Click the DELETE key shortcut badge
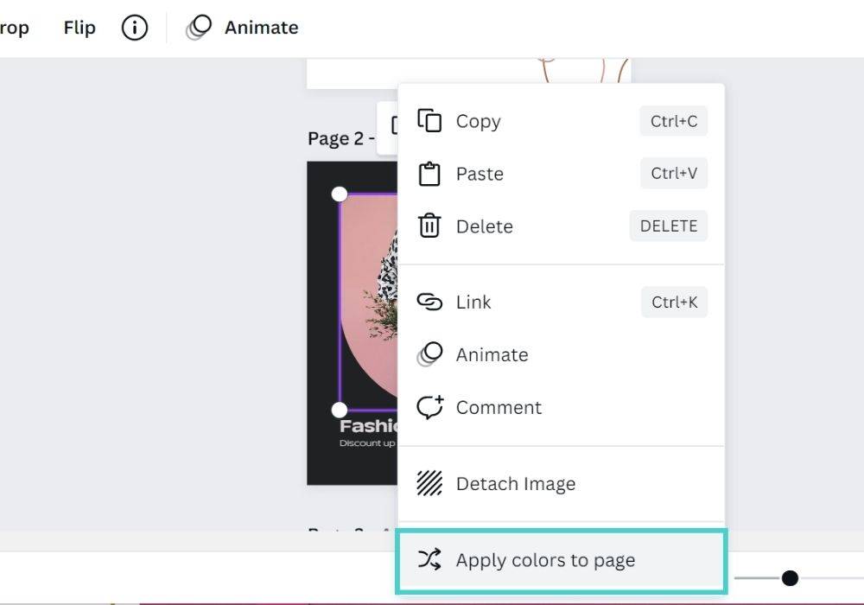 pyautogui.click(x=669, y=226)
